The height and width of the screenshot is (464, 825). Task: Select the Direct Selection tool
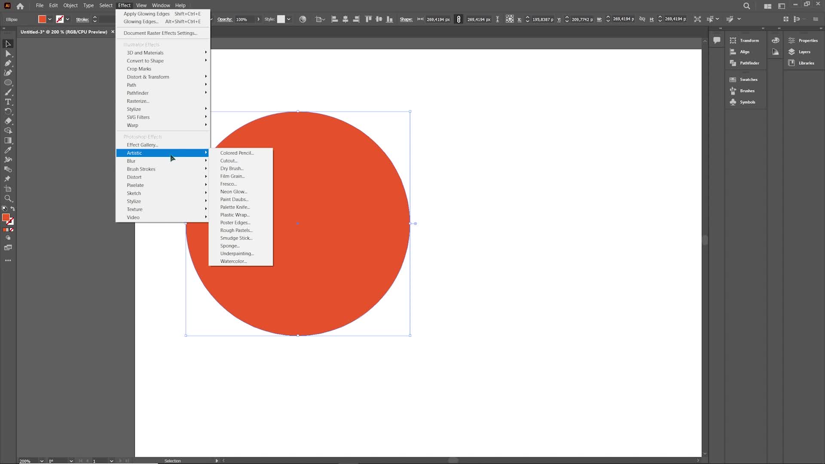tap(8, 54)
